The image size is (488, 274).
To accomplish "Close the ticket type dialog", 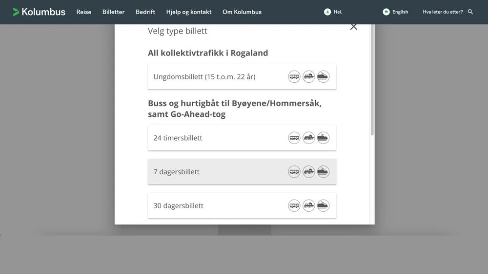I will pos(354,27).
